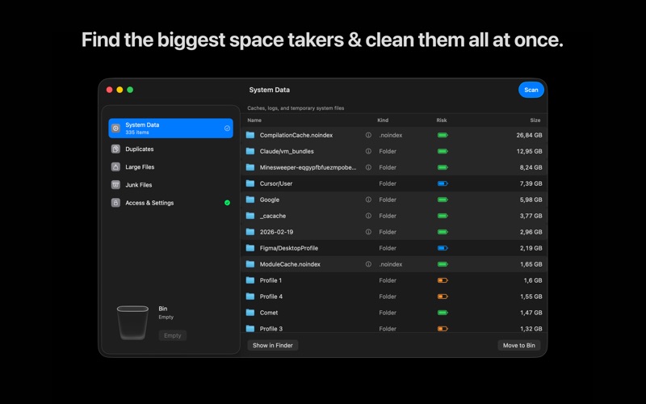Toggle the System Data checkmark circle
The width and height of the screenshot is (646, 404).
click(227, 128)
